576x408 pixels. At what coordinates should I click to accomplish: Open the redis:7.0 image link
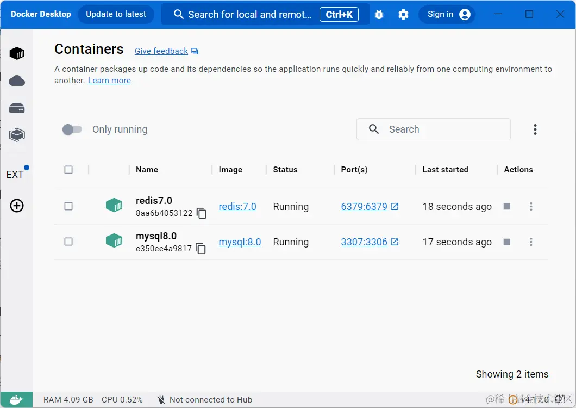pos(237,206)
